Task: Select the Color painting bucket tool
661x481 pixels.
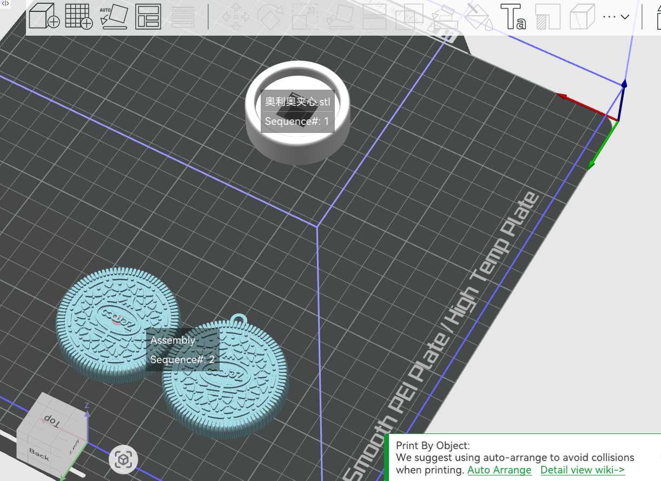Action: 479,16
